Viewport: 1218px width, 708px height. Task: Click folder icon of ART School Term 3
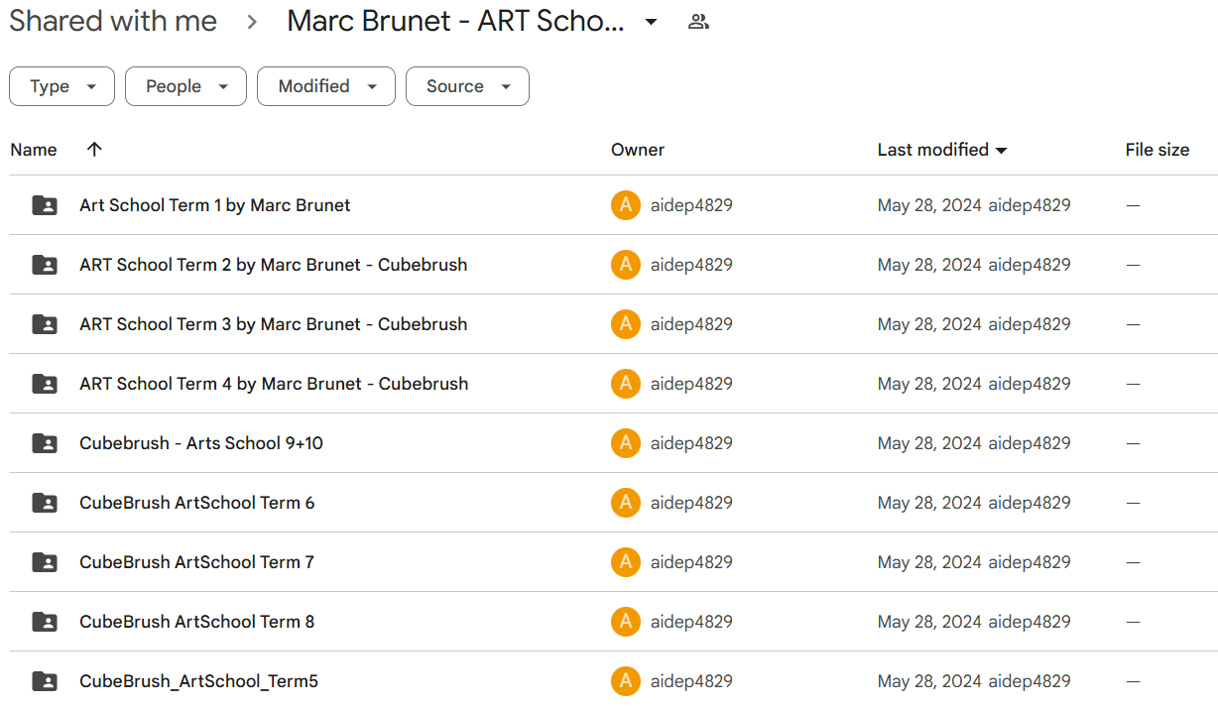[x=45, y=324]
